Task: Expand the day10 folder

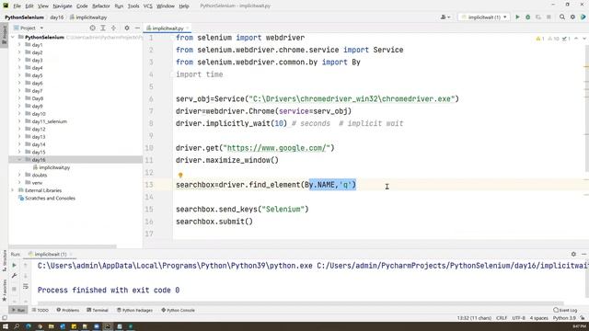Action: coord(19,114)
